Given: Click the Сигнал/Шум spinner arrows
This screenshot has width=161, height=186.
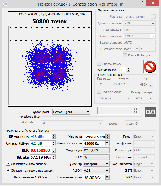Looking at the screenshot, I should (54, 143).
